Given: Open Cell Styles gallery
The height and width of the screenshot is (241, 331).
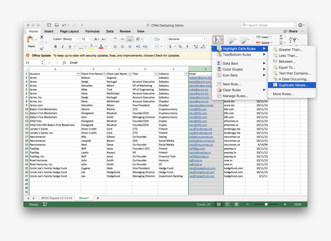Looking at the screenshot, I should point(244,40).
